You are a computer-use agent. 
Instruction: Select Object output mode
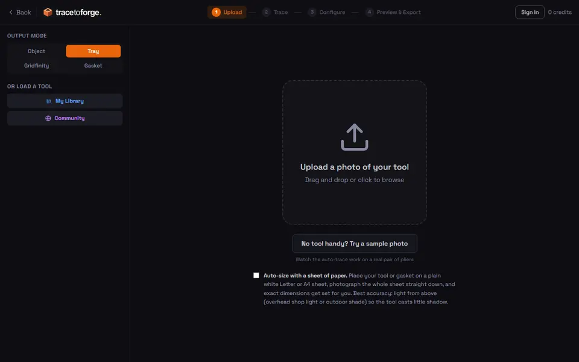pos(36,51)
